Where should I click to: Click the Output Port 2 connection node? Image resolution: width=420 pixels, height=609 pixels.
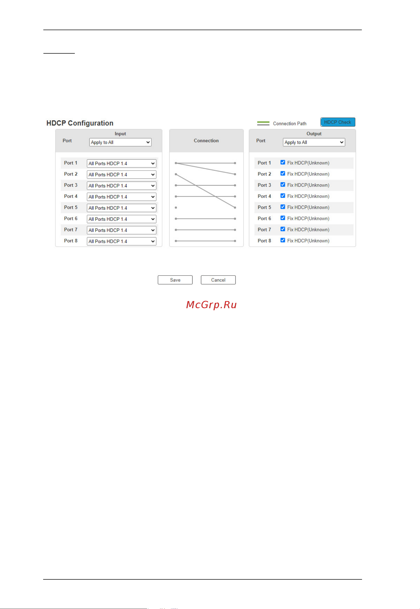(235, 174)
